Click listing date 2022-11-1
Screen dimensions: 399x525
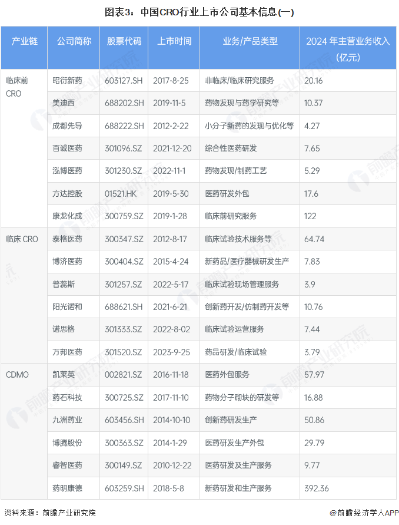click(169, 171)
